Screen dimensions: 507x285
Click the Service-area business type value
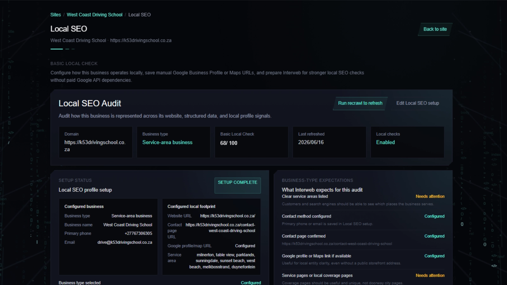click(167, 142)
